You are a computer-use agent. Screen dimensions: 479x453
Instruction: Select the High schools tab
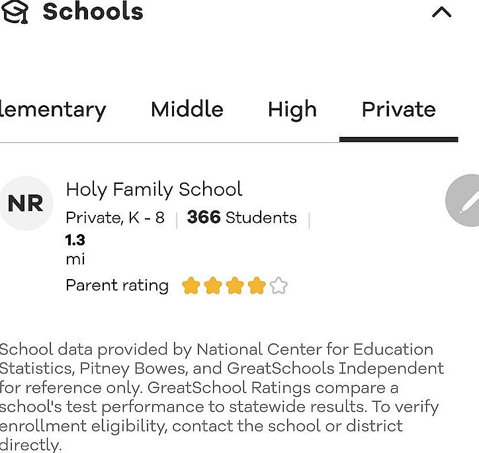(292, 110)
